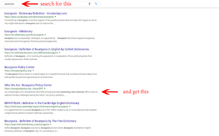
Task: Expand dropdown arrow next to oxforddictionaries.com URL
Action: click(x=60, y=53)
